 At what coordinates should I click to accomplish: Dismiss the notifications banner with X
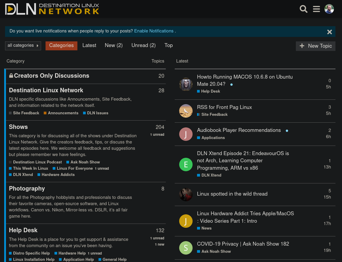point(329,32)
